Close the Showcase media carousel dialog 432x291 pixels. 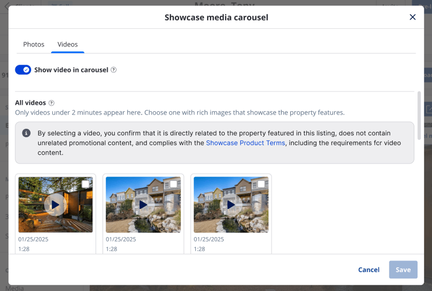pyautogui.click(x=412, y=17)
